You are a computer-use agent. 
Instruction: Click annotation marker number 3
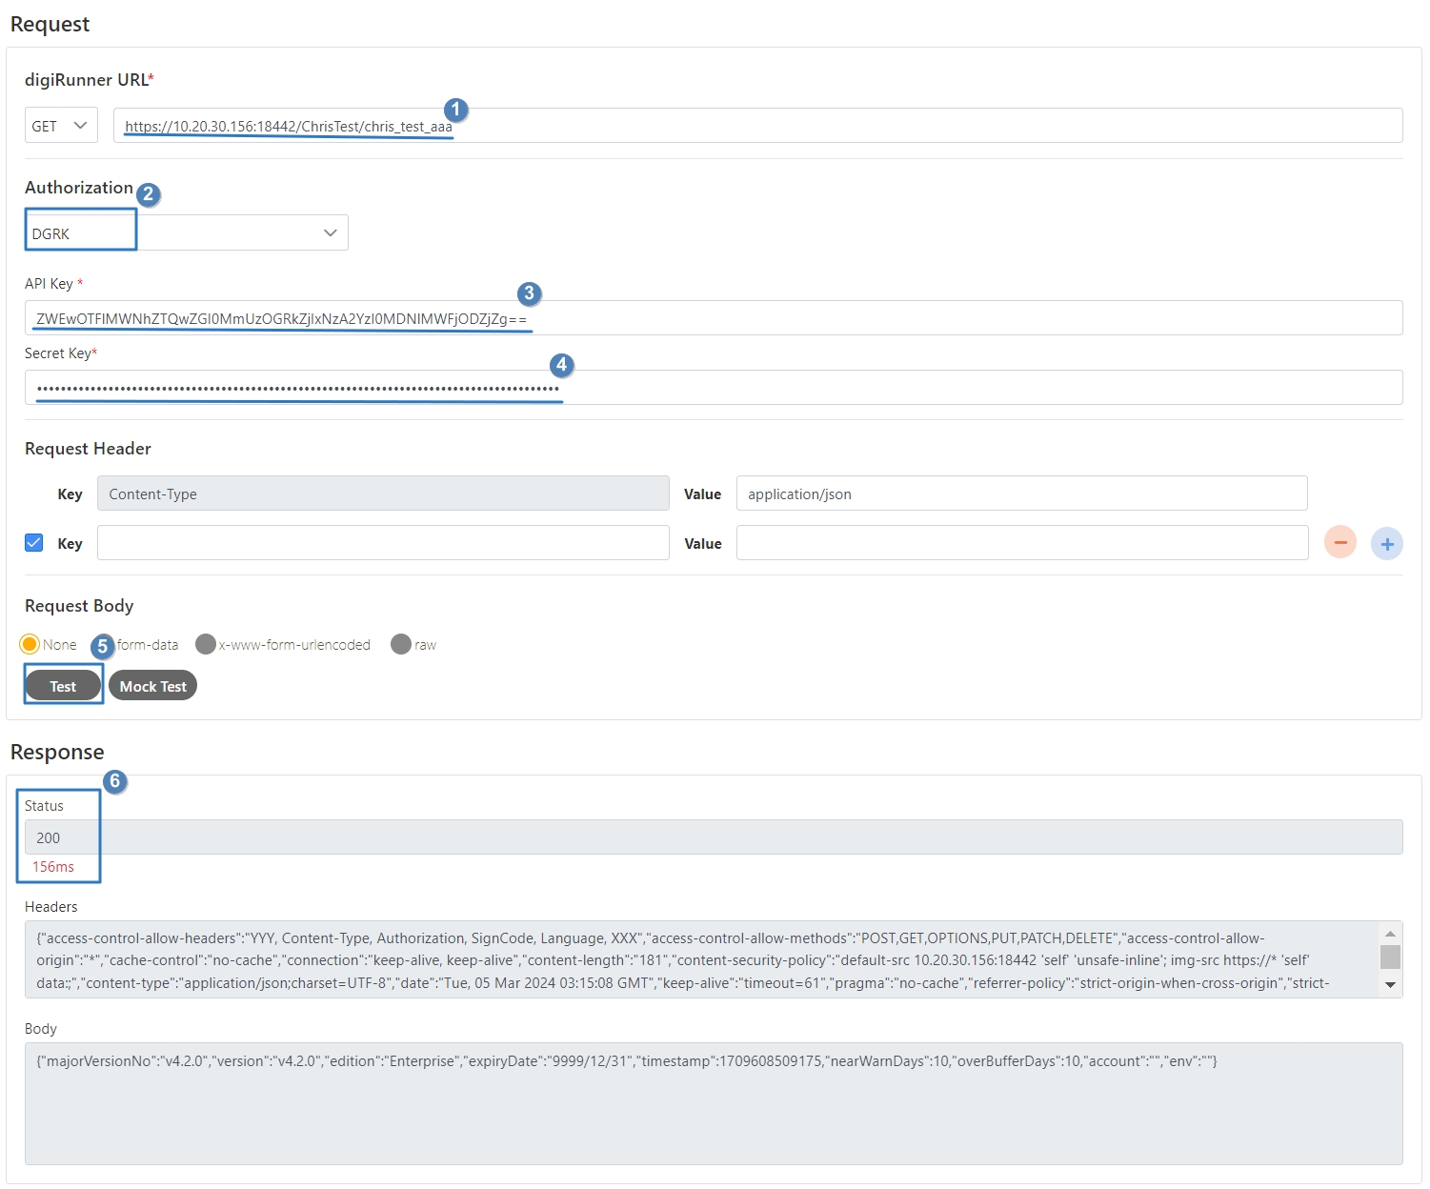(x=529, y=293)
